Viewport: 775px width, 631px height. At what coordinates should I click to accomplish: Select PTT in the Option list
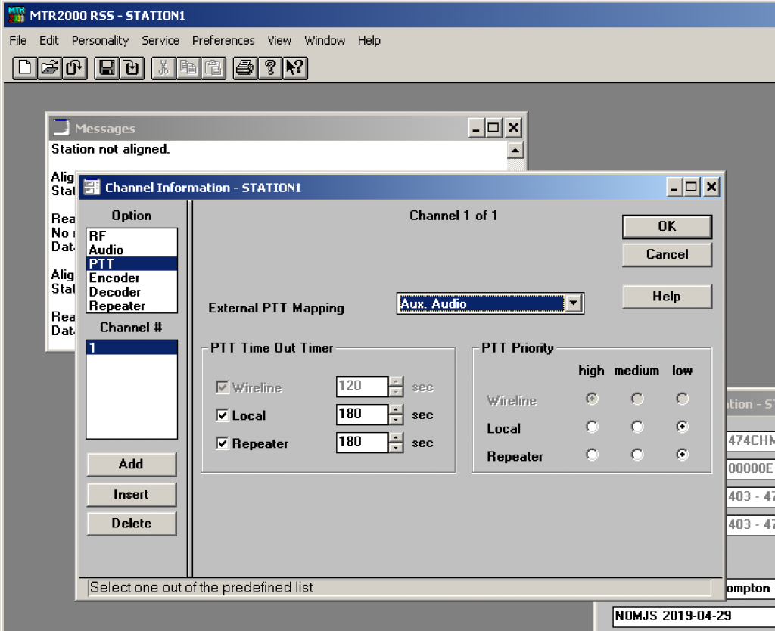(132, 263)
